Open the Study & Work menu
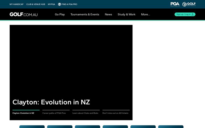Screen dimensions: 205x128 tap(126, 15)
